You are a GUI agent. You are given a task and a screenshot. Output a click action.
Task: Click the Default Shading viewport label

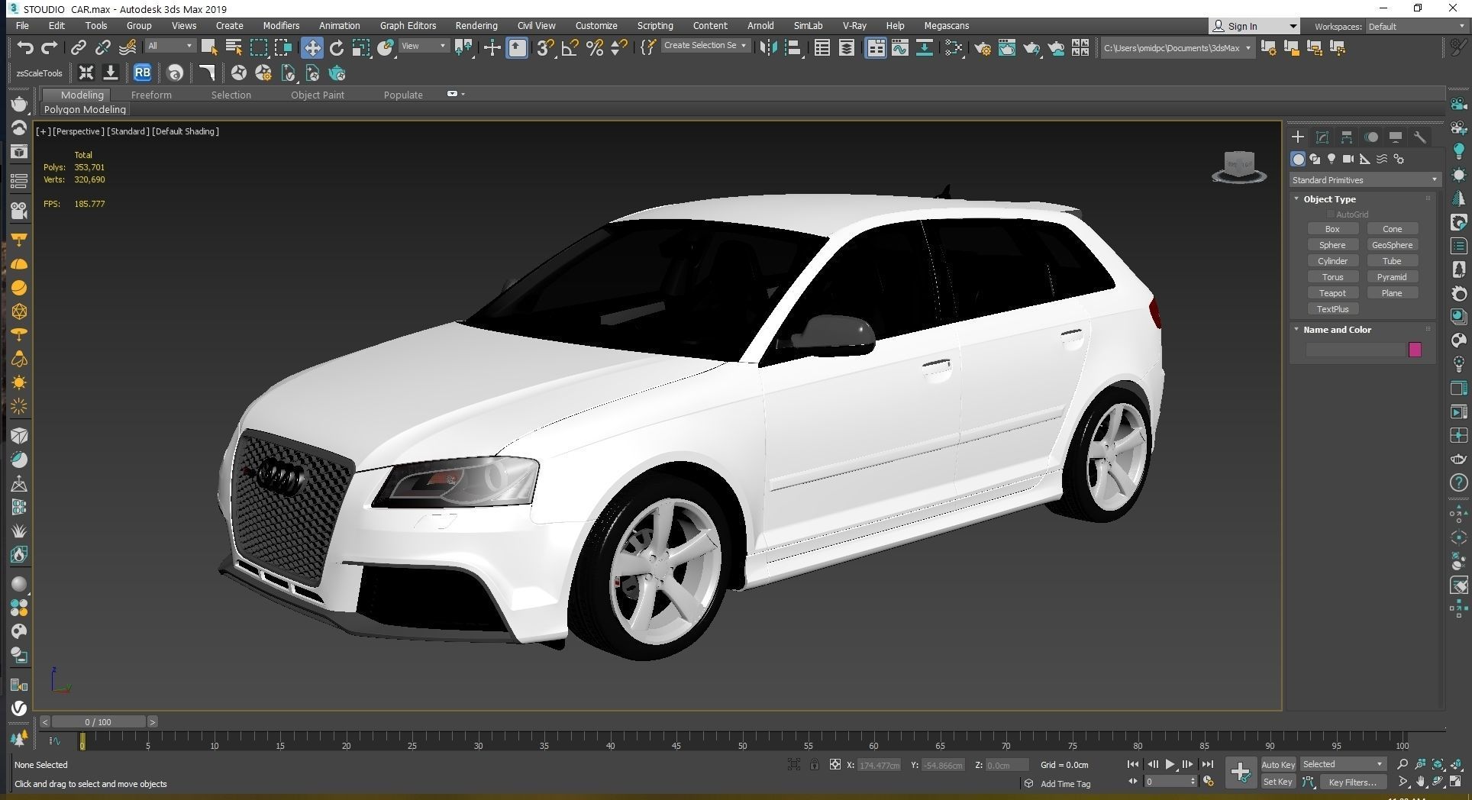click(x=186, y=131)
